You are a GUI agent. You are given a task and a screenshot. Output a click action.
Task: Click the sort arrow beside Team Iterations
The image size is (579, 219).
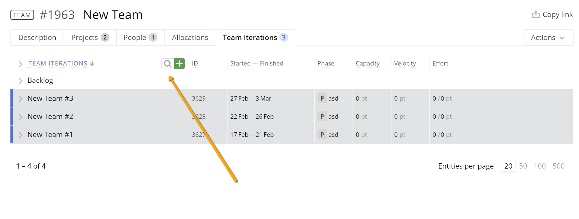92,64
